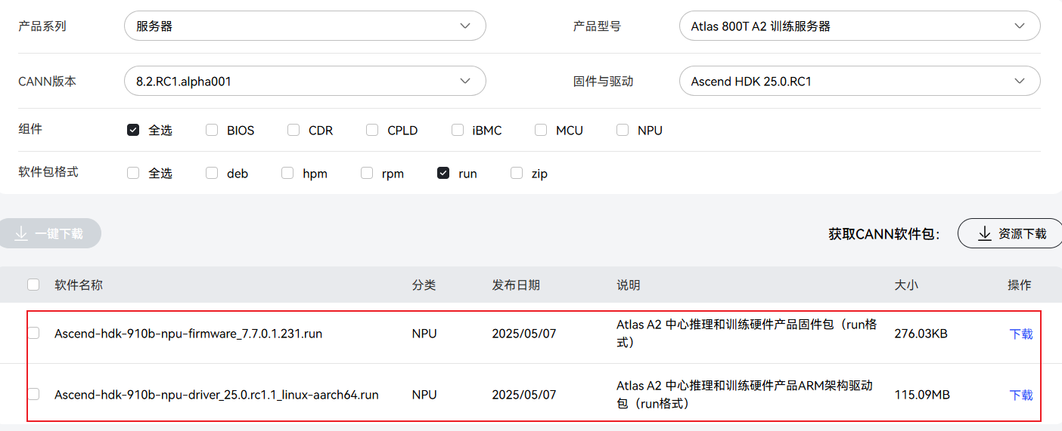Click the download icon in 资源下载 button
The width and height of the screenshot is (1062, 431).
click(984, 233)
